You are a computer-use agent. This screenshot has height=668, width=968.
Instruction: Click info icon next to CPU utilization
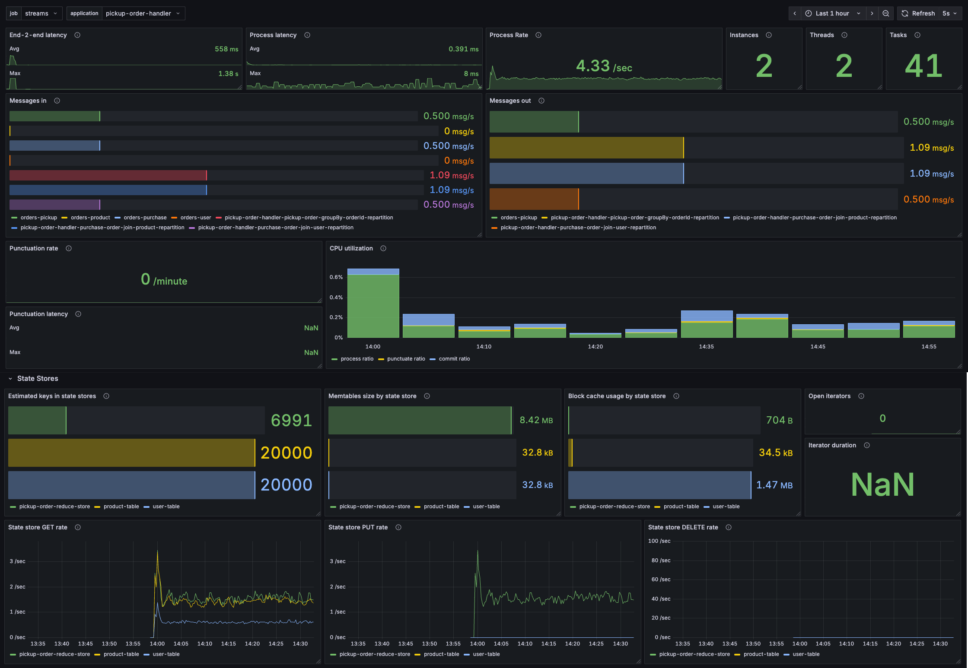[383, 248]
